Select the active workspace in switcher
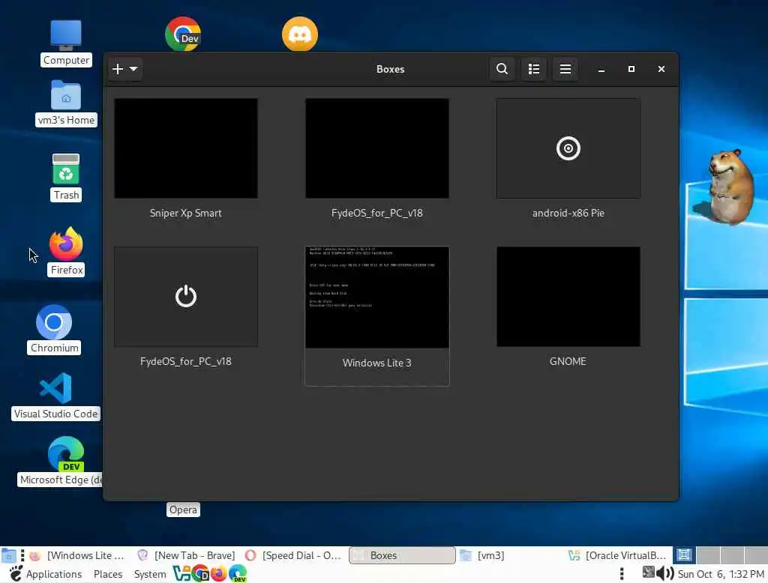 click(x=684, y=555)
